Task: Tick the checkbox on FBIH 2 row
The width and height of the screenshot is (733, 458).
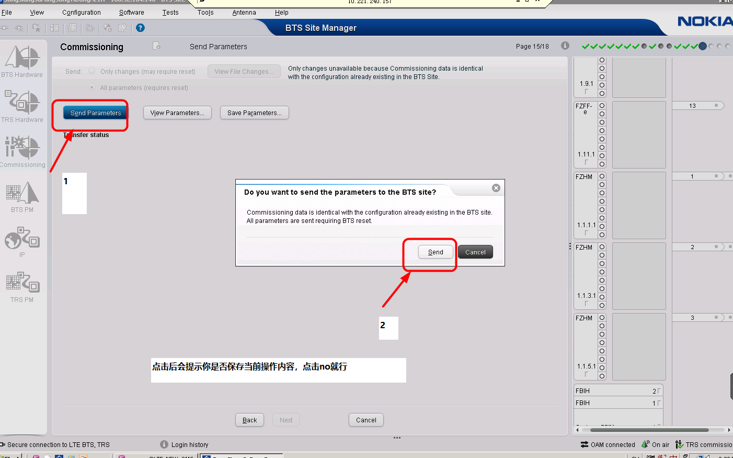Action: [659, 391]
